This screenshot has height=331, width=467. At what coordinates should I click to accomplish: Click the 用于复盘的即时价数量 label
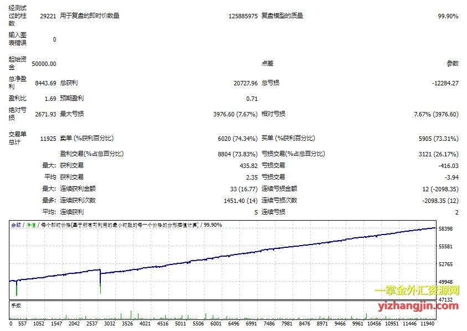click(x=90, y=16)
